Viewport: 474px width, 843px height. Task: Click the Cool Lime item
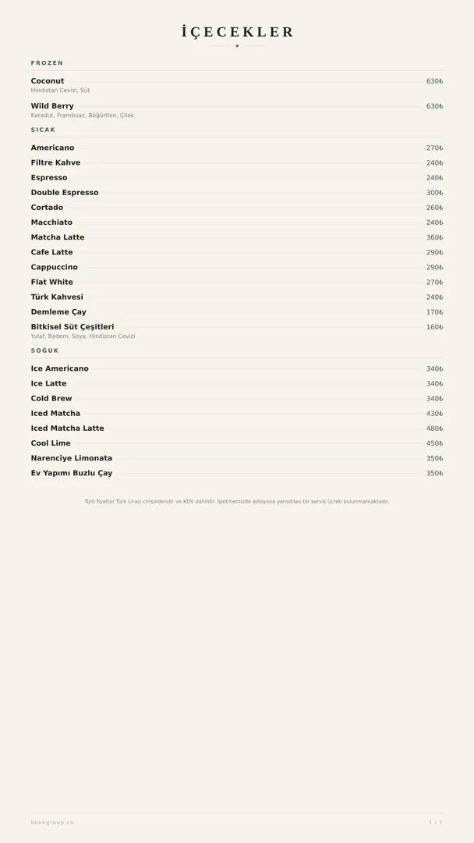(x=237, y=443)
